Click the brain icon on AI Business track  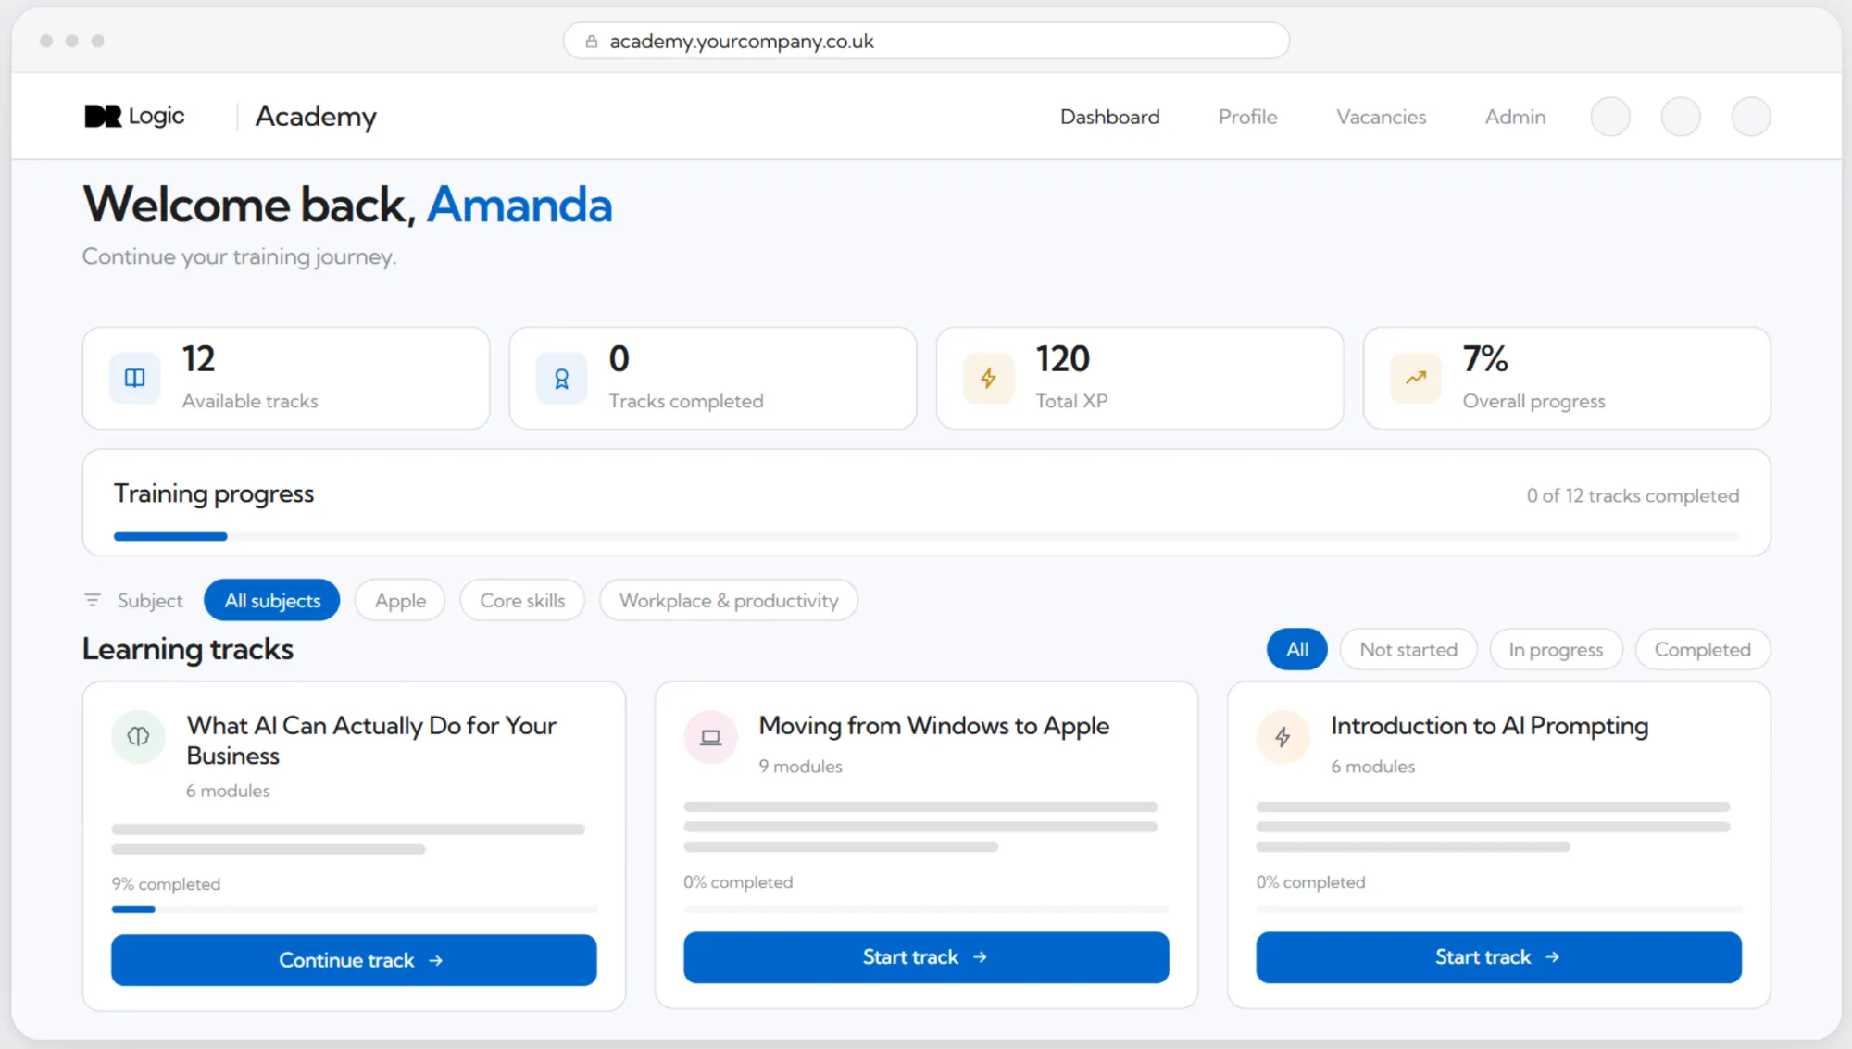(x=138, y=737)
